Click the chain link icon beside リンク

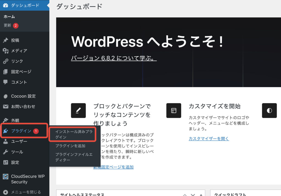5,61
